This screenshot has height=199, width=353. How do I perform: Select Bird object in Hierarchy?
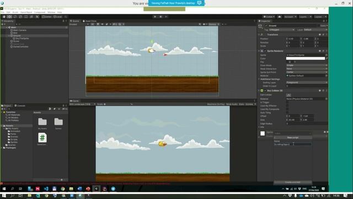coord(15,33)
